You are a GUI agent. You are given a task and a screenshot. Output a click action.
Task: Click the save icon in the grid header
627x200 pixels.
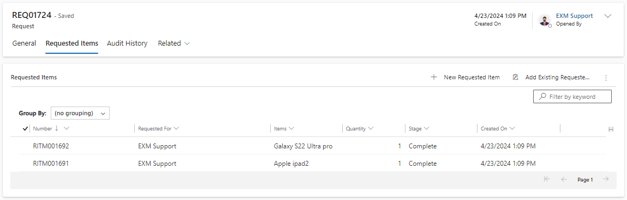(x=611, y=129)
